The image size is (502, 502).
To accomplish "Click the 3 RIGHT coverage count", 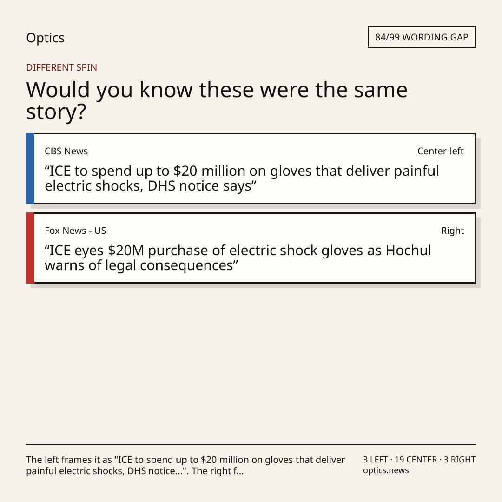I will pos(459,460).
